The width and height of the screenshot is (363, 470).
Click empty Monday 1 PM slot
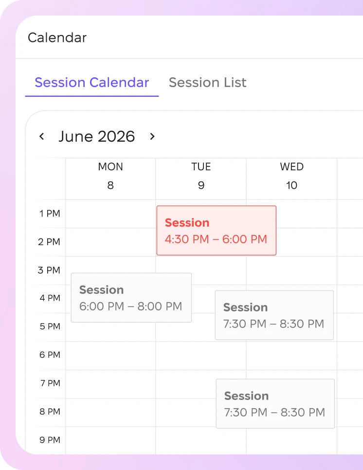110,214
